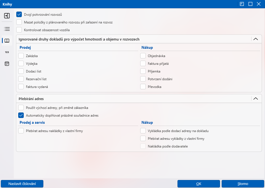The image size is (265, 188).
Task: Expand the sidebar navigation panel icon
Action: pos(7,16)
